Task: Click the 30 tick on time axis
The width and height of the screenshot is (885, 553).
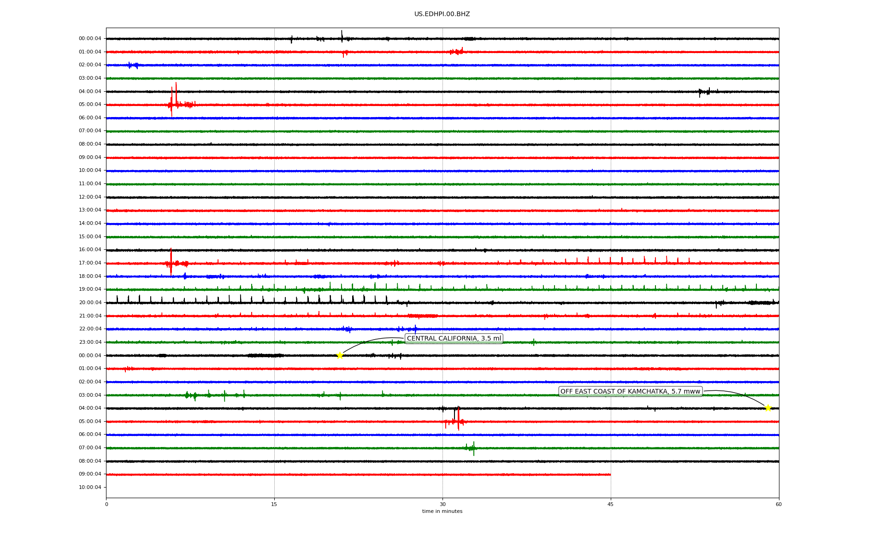Action: coord(442,504)
